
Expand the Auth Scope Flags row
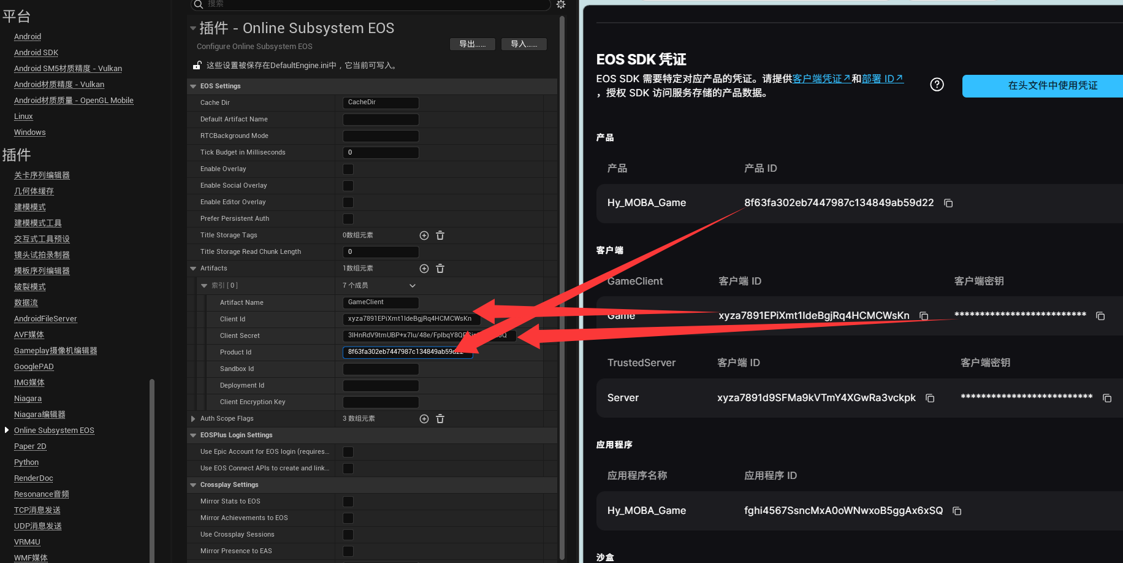point(194,419)
